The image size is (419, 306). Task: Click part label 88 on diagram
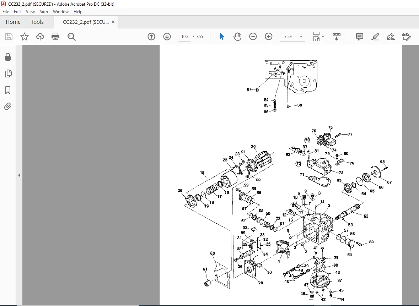pyautogui.click(x=300, y=105)
